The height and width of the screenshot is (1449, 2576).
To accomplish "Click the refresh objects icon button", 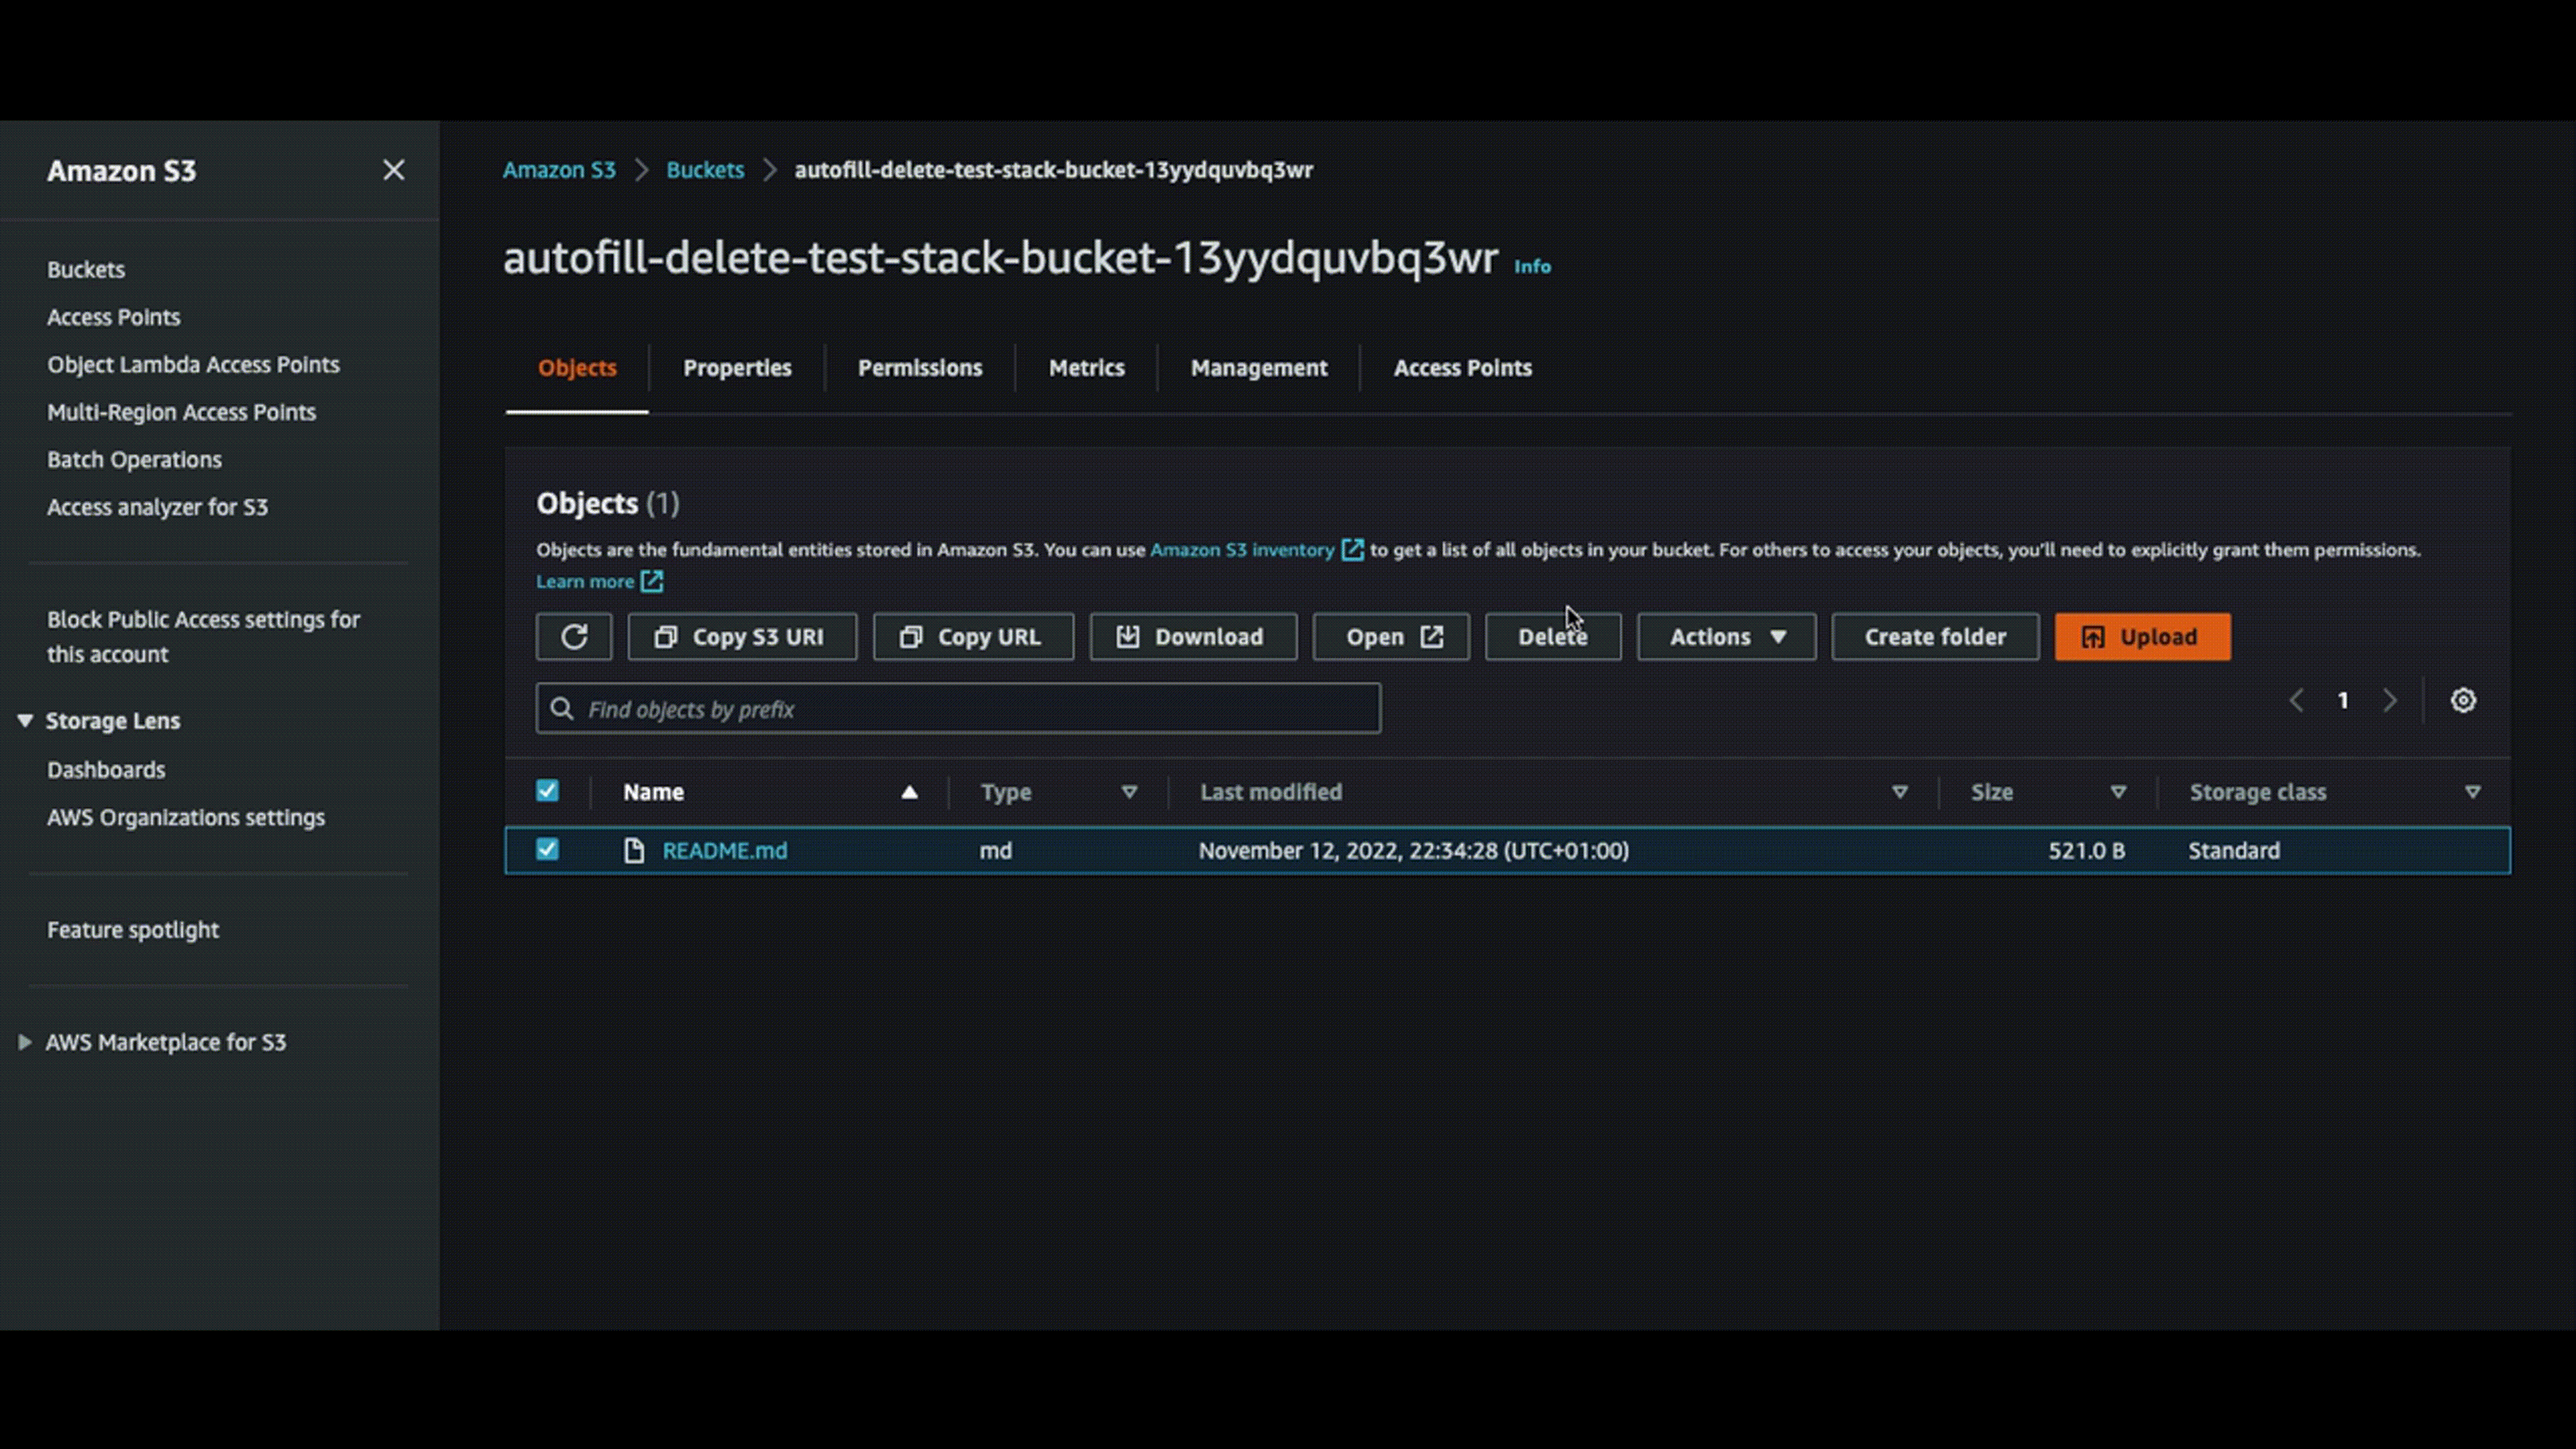I will pos(573,637).
